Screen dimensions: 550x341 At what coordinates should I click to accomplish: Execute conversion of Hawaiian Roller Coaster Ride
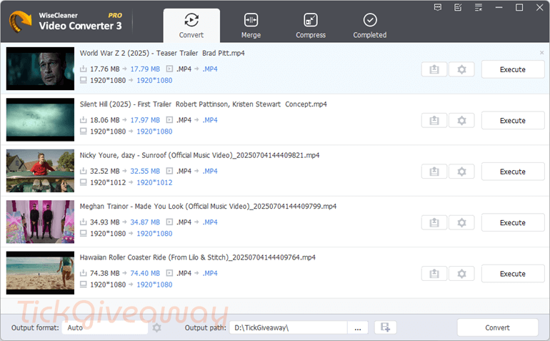point(512,274)
